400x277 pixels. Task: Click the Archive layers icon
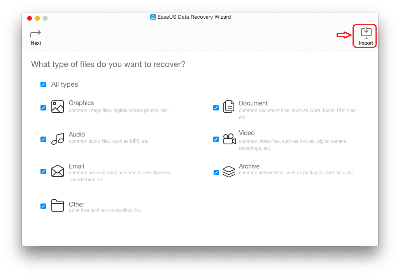pos(229,171)
